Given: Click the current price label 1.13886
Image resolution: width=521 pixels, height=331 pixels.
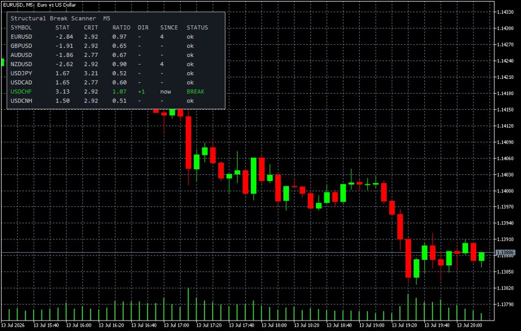Looking at the screenshot, I should (x=505, y=253).
